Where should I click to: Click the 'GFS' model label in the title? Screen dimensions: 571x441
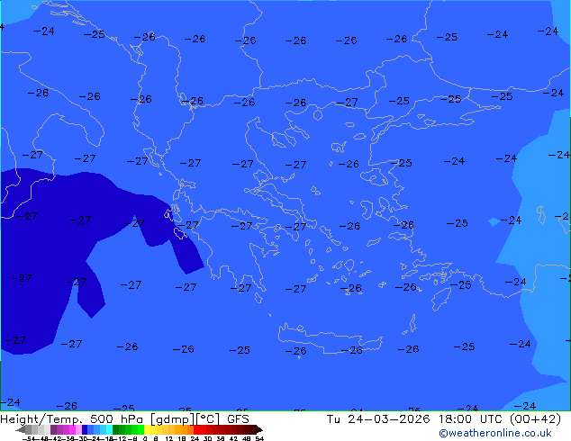(x=238, y=419)
